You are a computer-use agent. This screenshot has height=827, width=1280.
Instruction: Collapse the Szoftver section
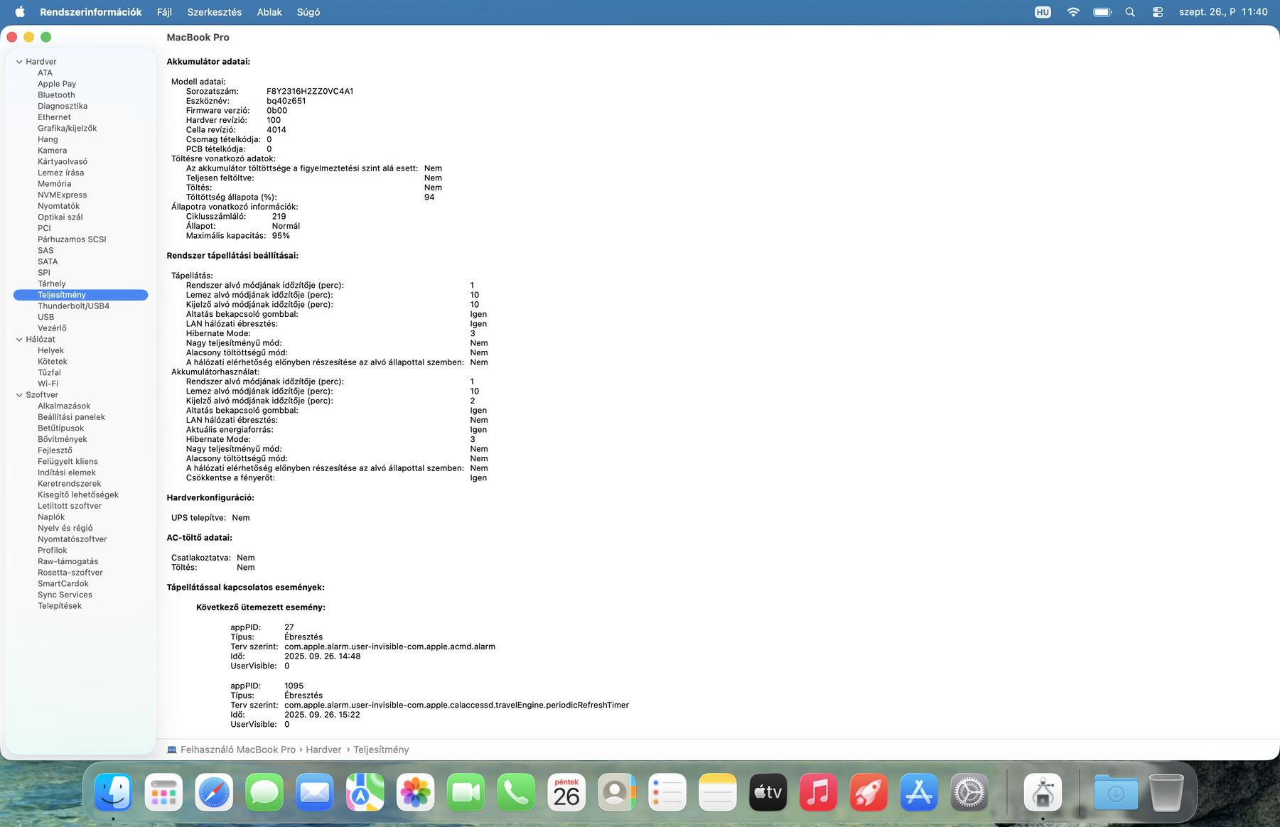point(19,395)
